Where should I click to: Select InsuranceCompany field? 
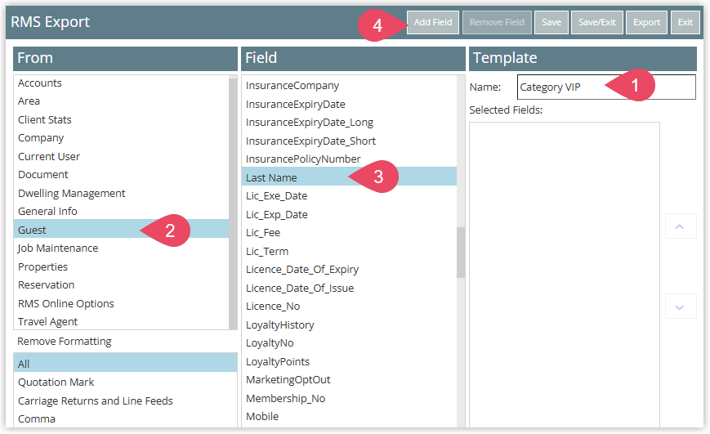[349, 86]
